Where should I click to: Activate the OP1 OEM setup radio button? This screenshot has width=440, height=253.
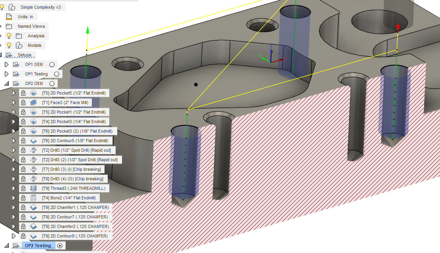coord(52,64)
